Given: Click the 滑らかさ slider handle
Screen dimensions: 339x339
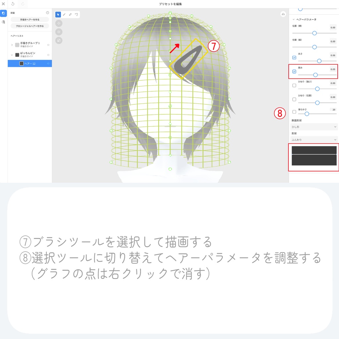Looking at the screenshot, I should pos(307,114).
